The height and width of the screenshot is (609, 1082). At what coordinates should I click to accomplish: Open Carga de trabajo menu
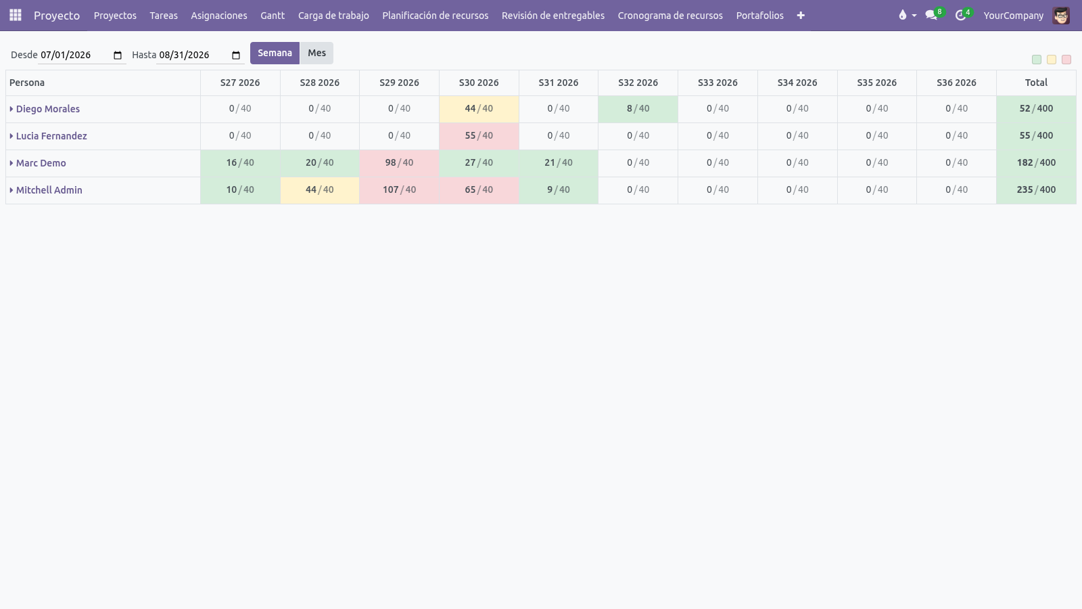pyautogui.click(x=333, y=15)
